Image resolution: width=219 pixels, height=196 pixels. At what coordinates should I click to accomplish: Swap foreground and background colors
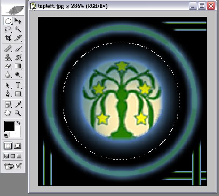[18, 123]
